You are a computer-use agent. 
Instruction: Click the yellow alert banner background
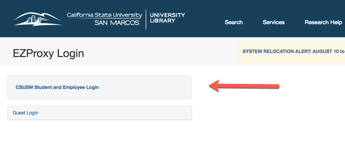click(x=291, y=58)
